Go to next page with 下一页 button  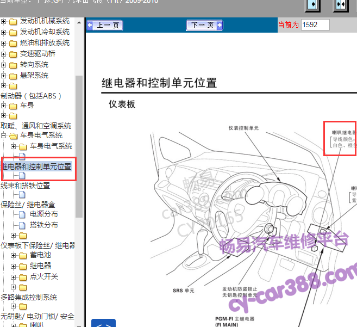204,25
